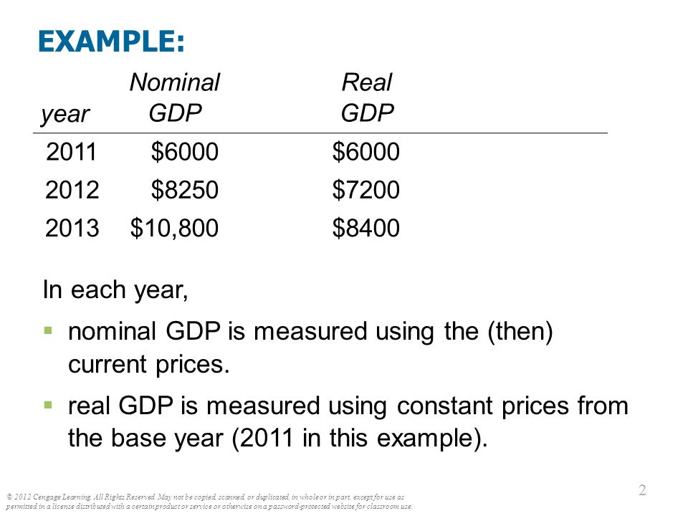This screenshot has height=516, width=688.
Task: Click the $6000 nominal GDP value for 2011
Action: point(184,152)
